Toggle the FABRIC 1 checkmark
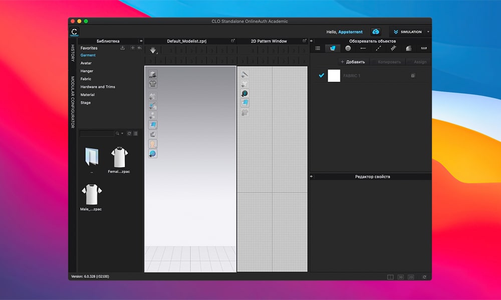Viewport: 501px width, 300px height. pos(321,75)
